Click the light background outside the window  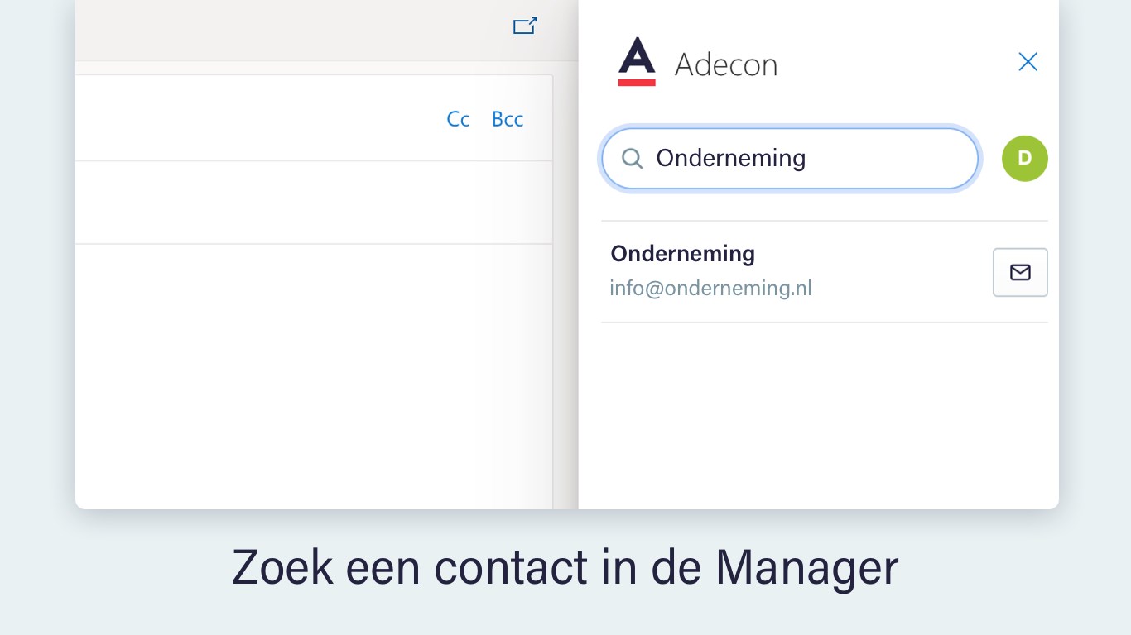37,331
